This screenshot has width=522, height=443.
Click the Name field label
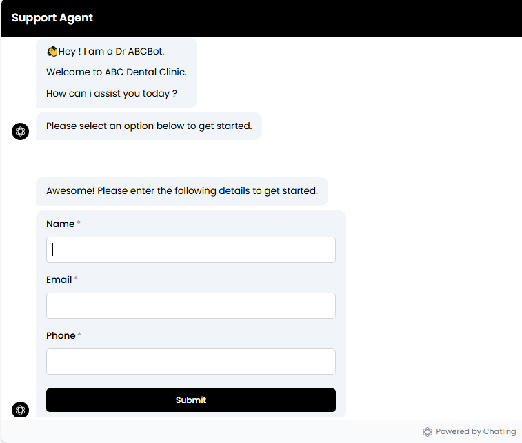click(60, 224)
